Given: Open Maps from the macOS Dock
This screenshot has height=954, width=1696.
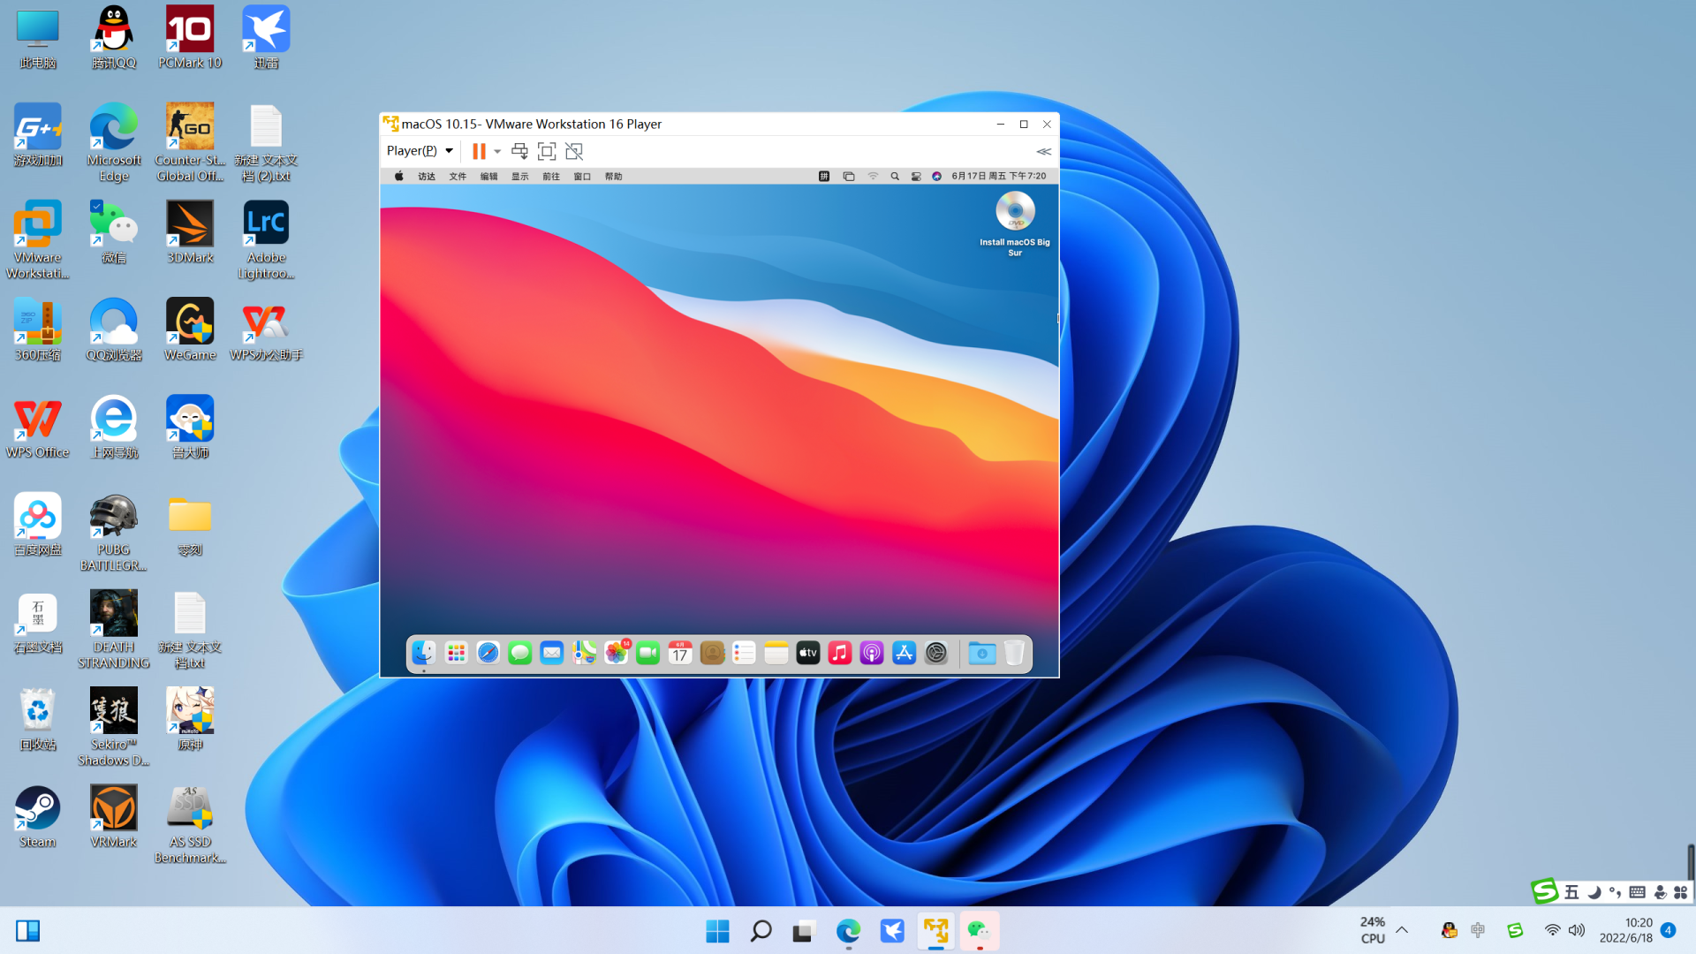Looking at the screenshot, I should [584, 654].
